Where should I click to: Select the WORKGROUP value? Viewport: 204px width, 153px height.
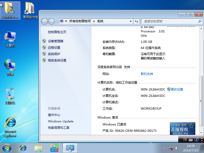pyautogui.click(x=151, y=108)
